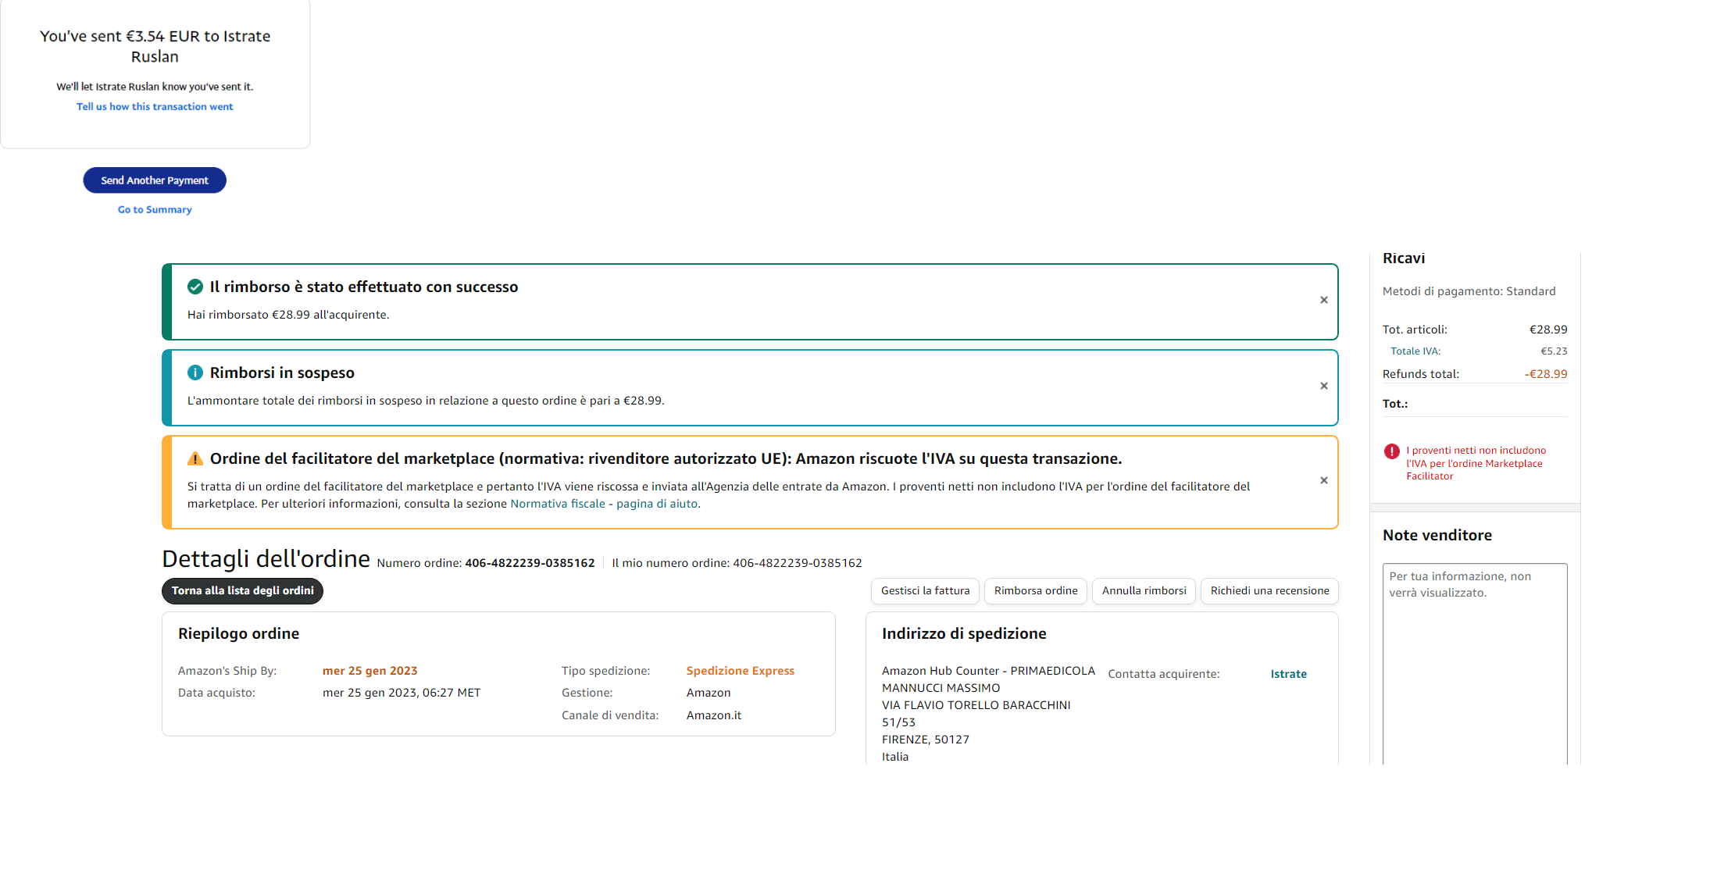
Task: Open Tell us how this transaction went
Action: coord(155,107)
